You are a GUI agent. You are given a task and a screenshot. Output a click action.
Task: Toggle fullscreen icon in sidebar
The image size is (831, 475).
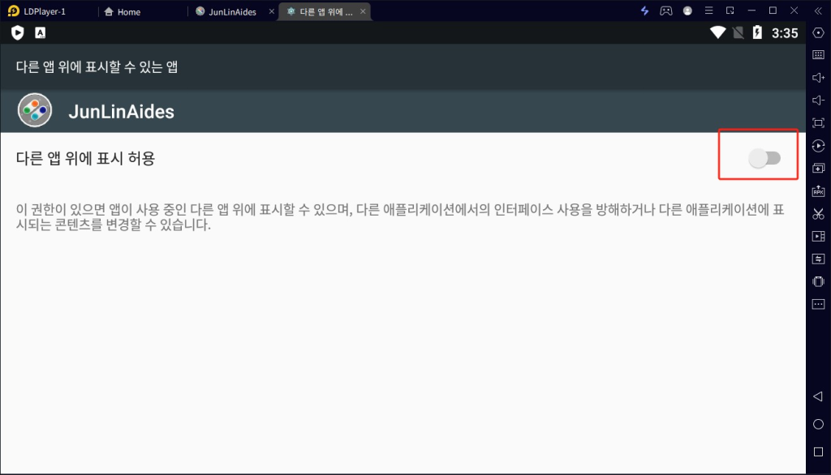click(x=818, y=123)
